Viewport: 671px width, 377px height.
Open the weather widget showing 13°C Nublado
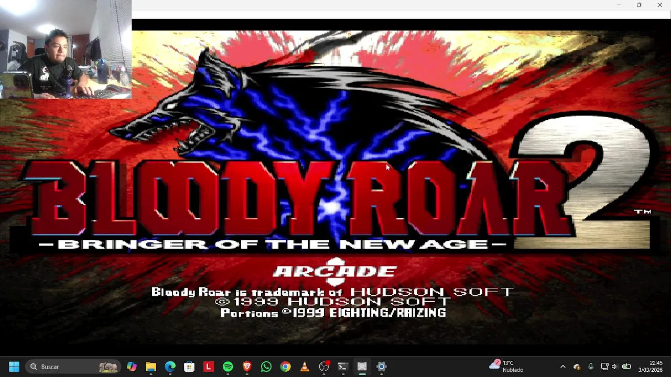tap(506, 367)
